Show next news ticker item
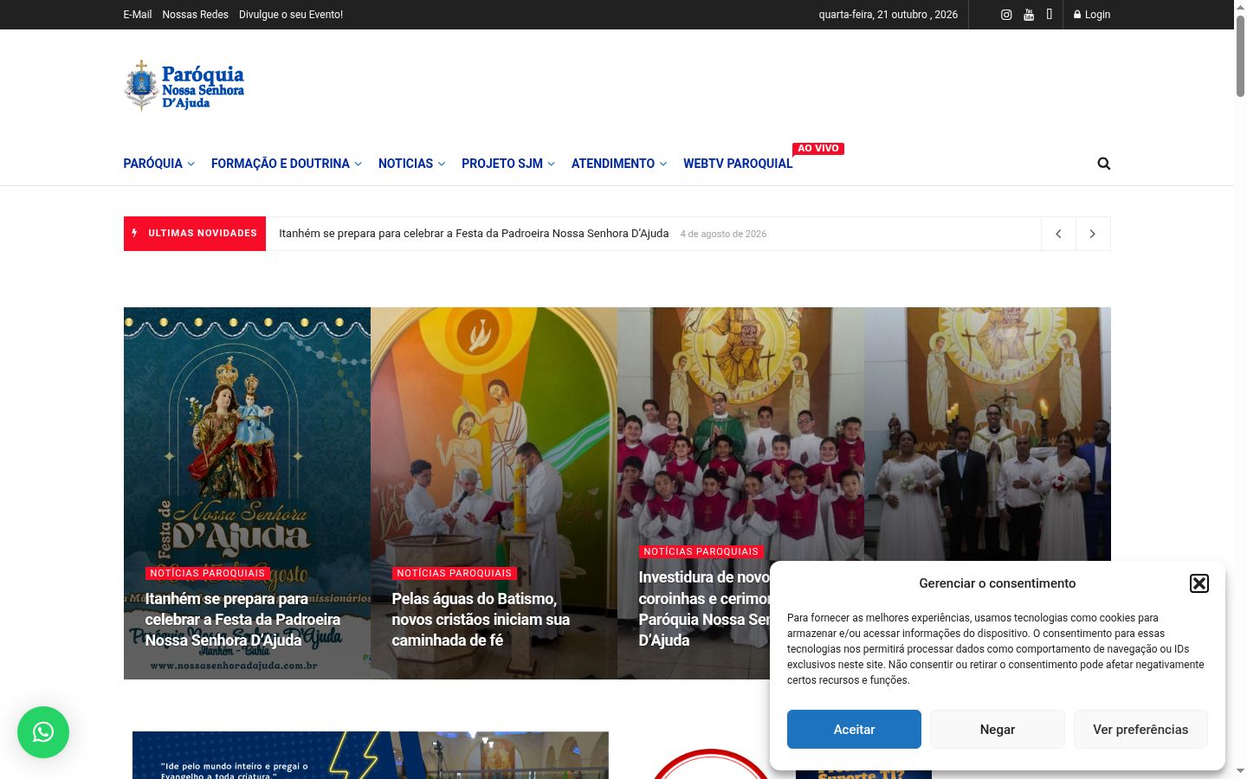Screen dimensions: 1247x779 (x=1093, y=234)
